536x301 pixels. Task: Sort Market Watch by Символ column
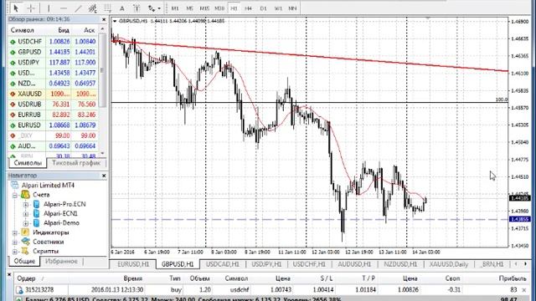pyautogui.click(x=23, y=30)
